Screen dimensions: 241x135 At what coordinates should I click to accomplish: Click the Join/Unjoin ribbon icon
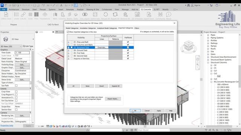(85, 15)
